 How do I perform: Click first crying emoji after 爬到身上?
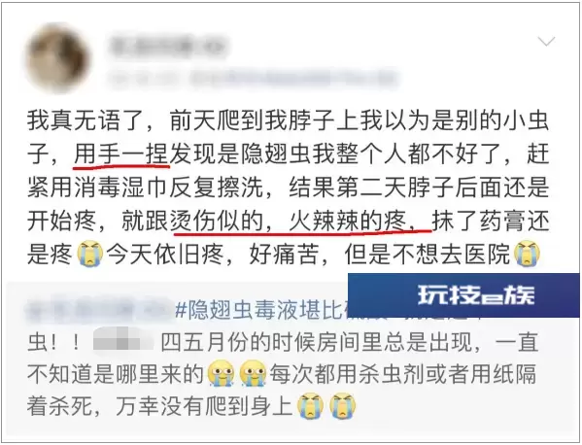(x=310, y=406)
